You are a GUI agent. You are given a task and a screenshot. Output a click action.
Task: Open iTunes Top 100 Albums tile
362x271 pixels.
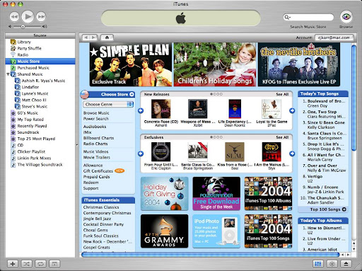coord(268,194)
